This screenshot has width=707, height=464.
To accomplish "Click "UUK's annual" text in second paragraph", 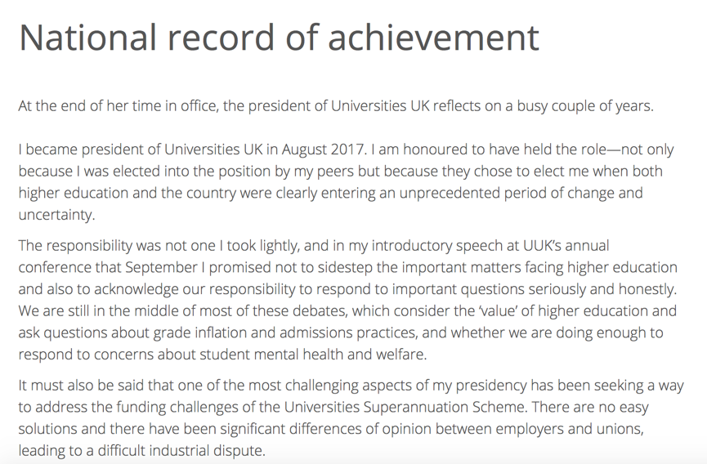I will pos(566,246).
